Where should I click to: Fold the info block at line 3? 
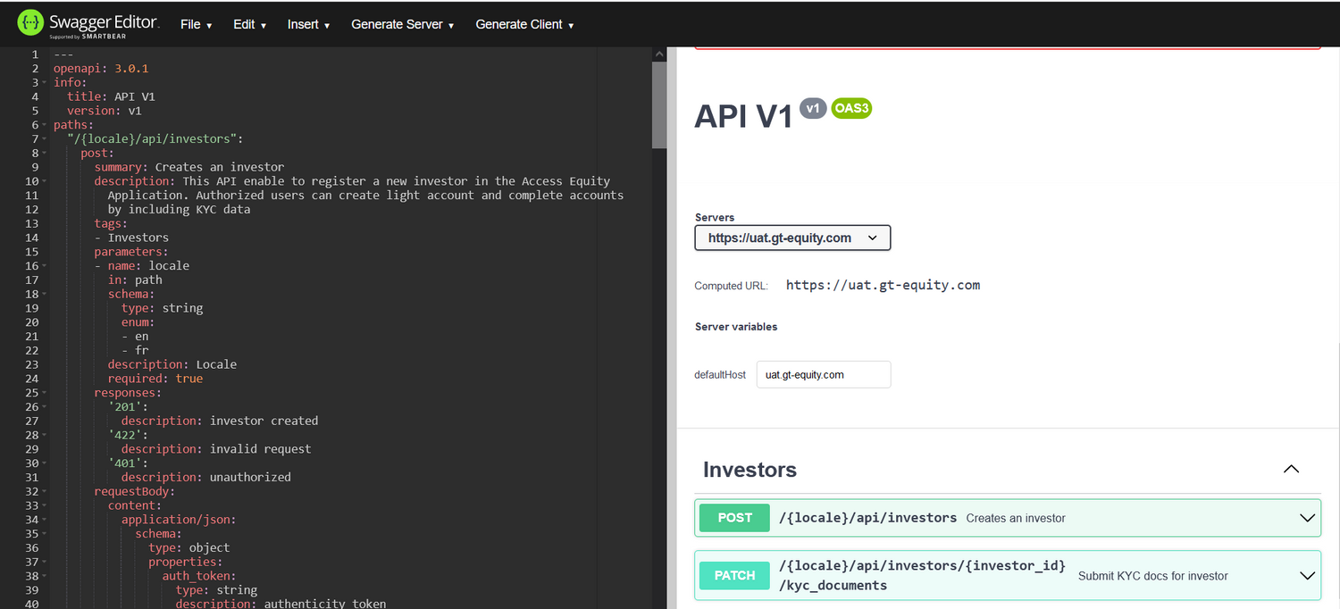click(45, 83)
